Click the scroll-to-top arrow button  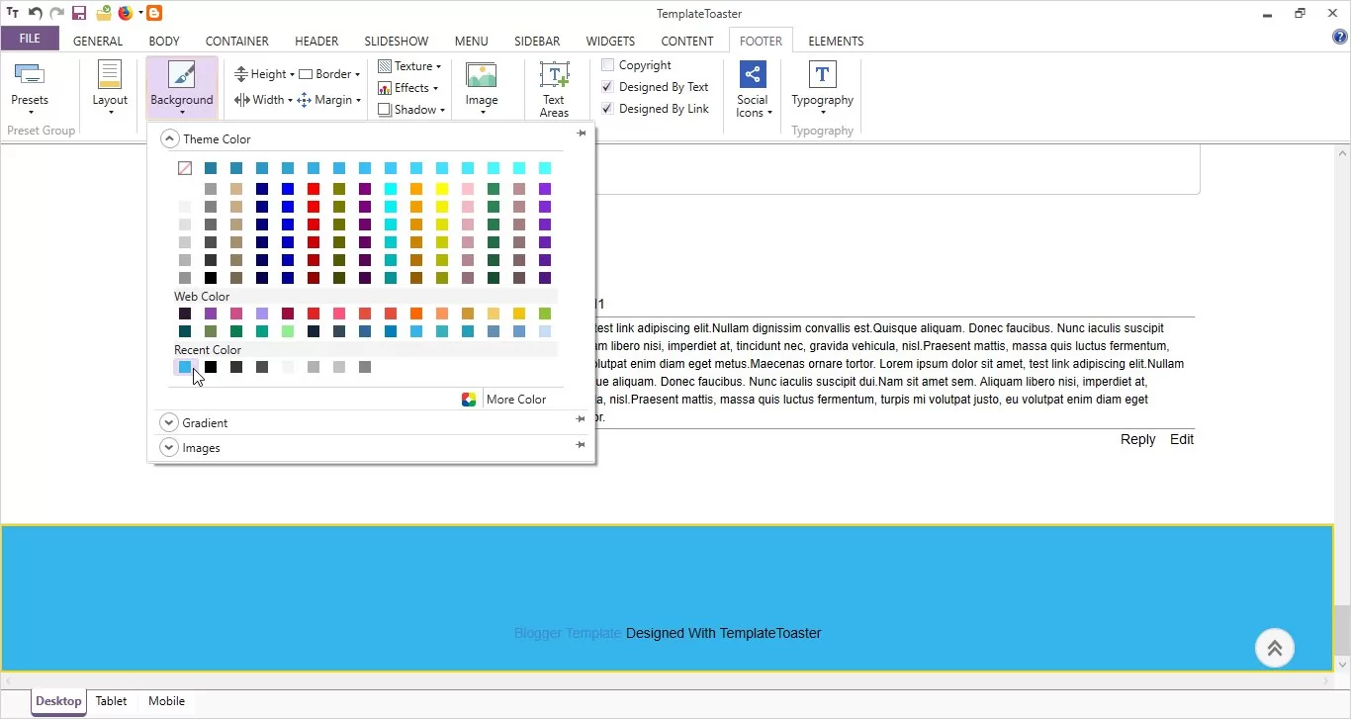[x=1274, y=649]
